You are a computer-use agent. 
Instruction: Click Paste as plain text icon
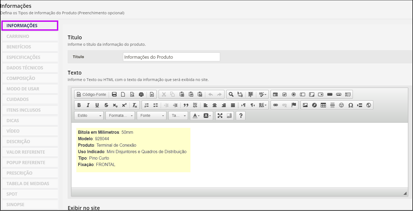[x=191, y=94]
